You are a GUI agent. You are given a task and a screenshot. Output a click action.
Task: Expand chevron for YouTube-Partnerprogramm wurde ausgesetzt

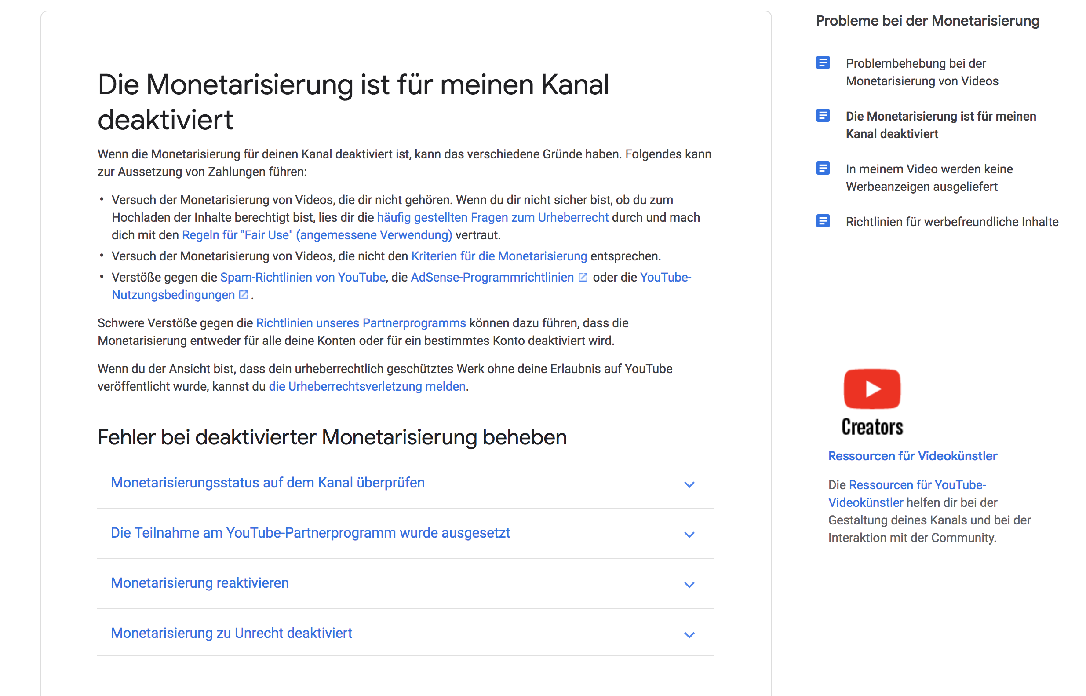click(x=689, y=535)
